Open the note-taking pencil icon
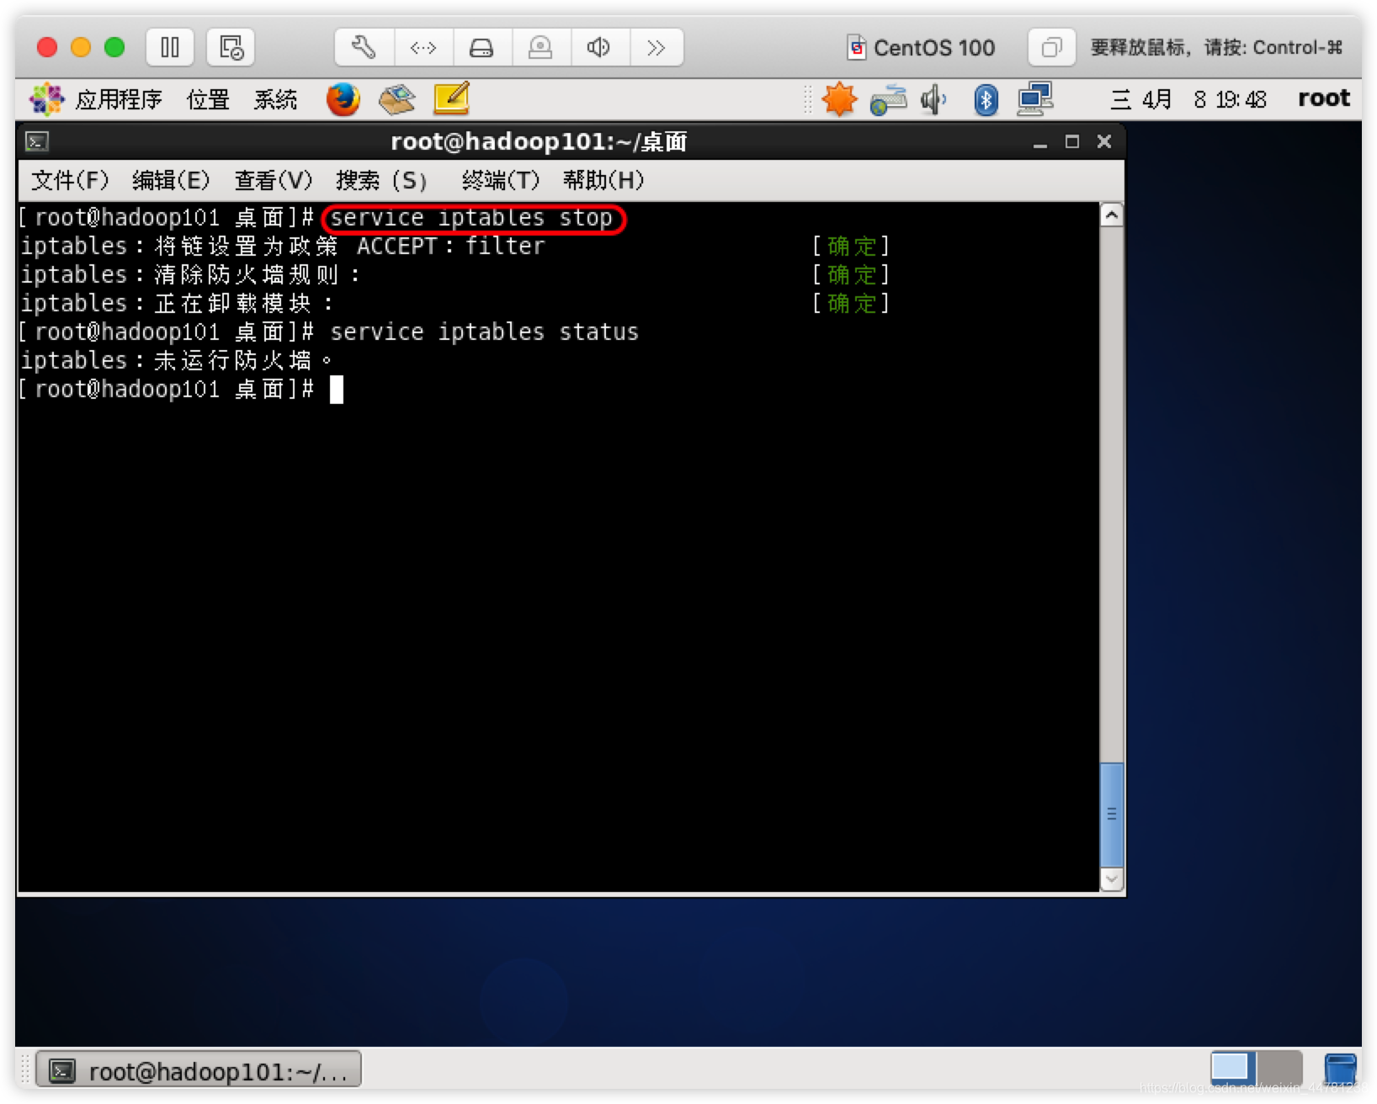This screenshot has height=1104, width=1377. (x=451, y=99)
